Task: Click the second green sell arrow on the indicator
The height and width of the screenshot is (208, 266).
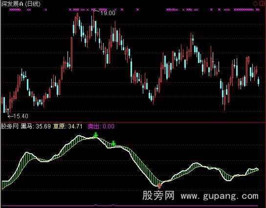Action: [113, 143]
